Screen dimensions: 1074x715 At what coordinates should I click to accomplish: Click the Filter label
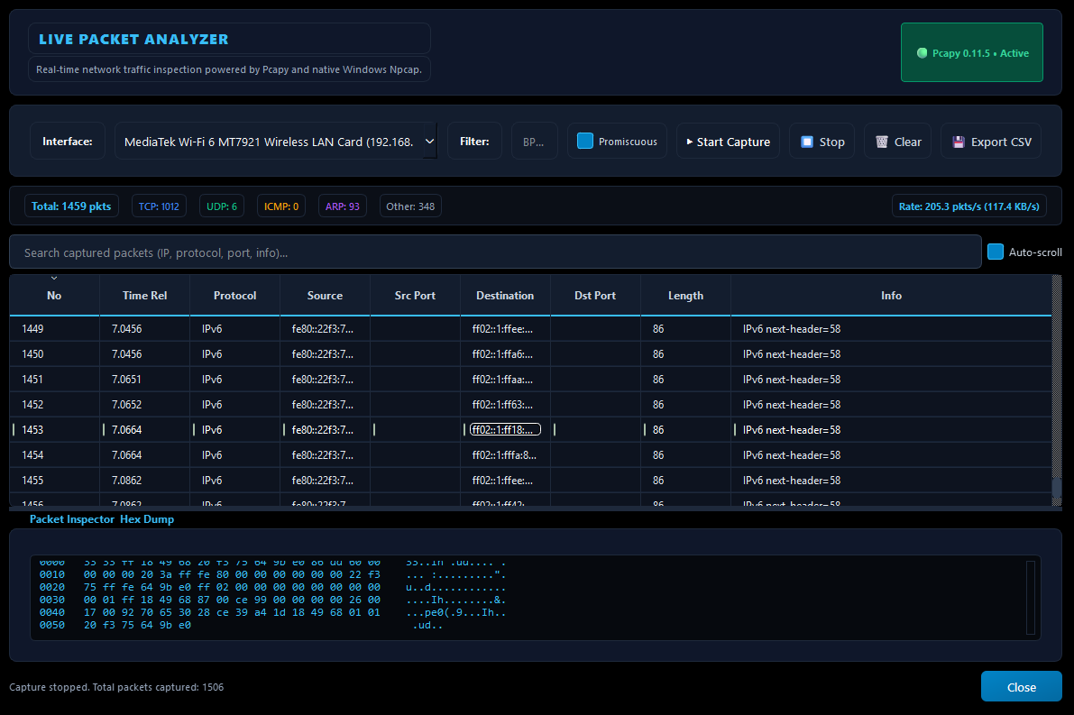point(474,141)
